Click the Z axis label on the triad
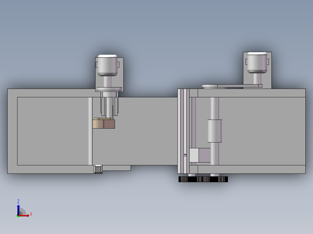Image resolution: width=313 pixels, height=234 pixels. (x=18, y=201)
